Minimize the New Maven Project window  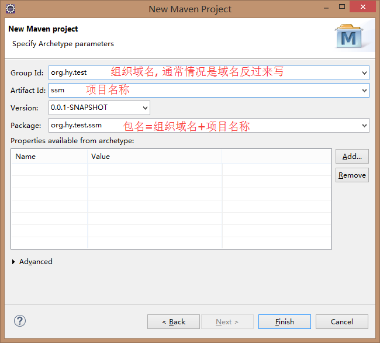(x=326, y=7)
